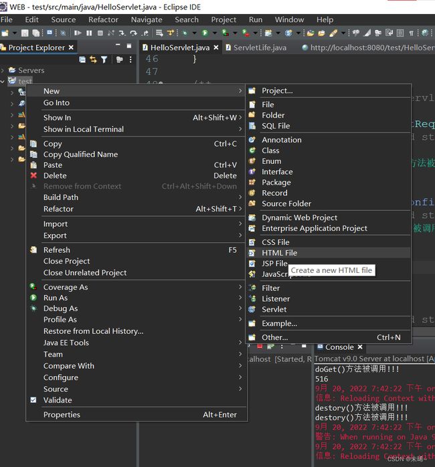
Task: Click the Resume debug toolbar icon
Action: (78, 33)
